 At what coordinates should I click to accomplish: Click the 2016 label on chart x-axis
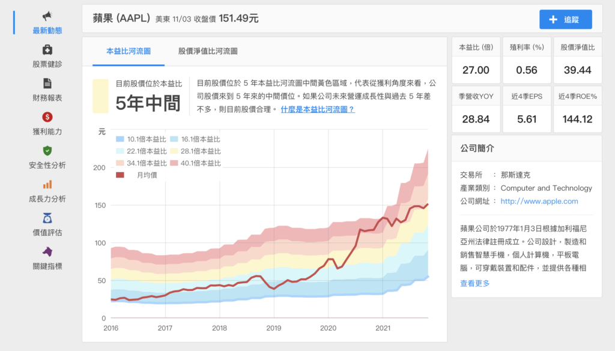(111, 328)
